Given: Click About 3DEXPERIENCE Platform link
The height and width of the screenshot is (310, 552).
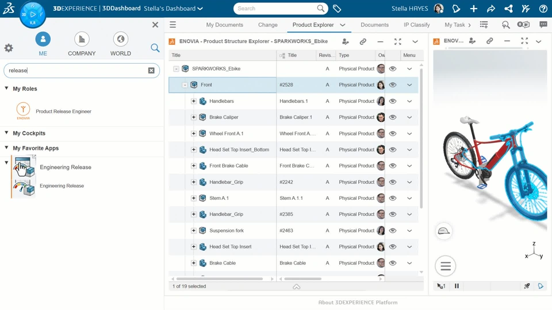Looking at the screenshot, I should (x=358, y=303).
